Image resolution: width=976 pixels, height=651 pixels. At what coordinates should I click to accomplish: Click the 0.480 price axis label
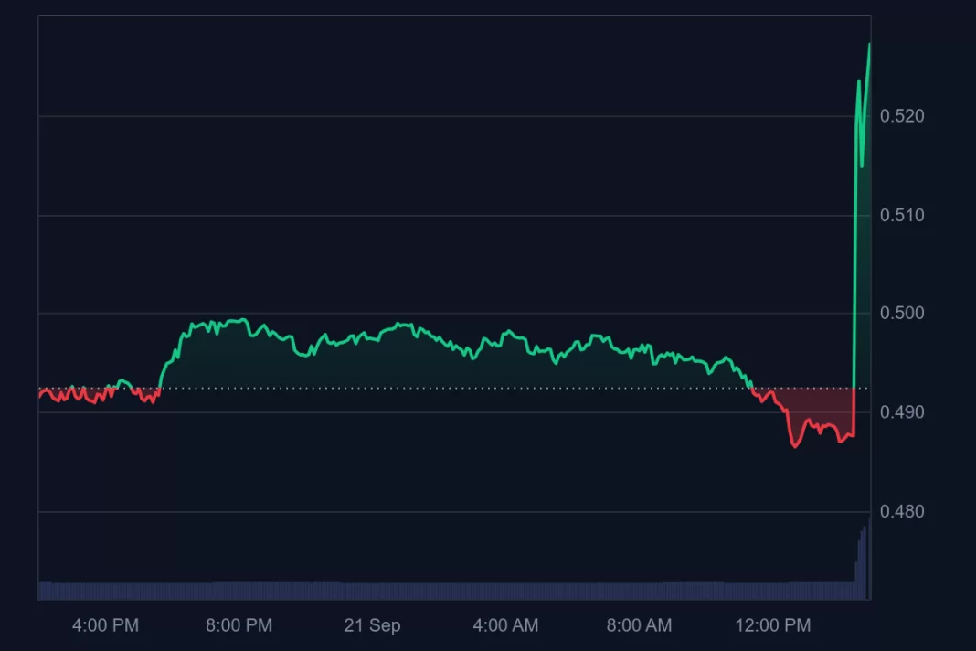pyautogui.click(x=902, y=511)
